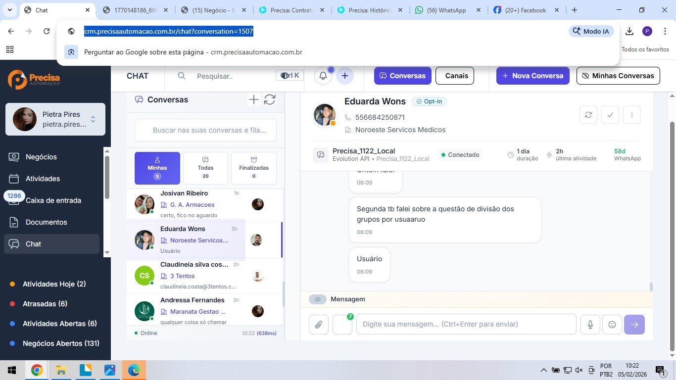Mark Eduarda Wons conversation as resolved

pyautogui.click(x=610, y=115)
